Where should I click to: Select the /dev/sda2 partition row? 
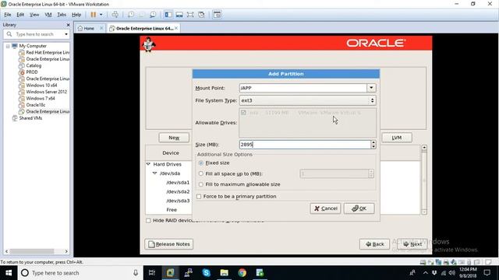(x=178, y=192)
